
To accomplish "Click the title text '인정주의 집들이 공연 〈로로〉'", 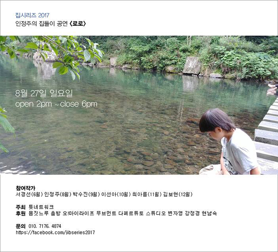I will coord(51,23).
